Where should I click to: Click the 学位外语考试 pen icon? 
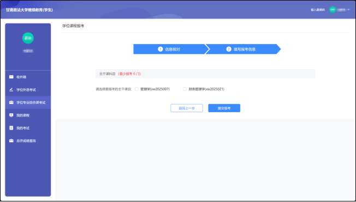click(11, 90)
